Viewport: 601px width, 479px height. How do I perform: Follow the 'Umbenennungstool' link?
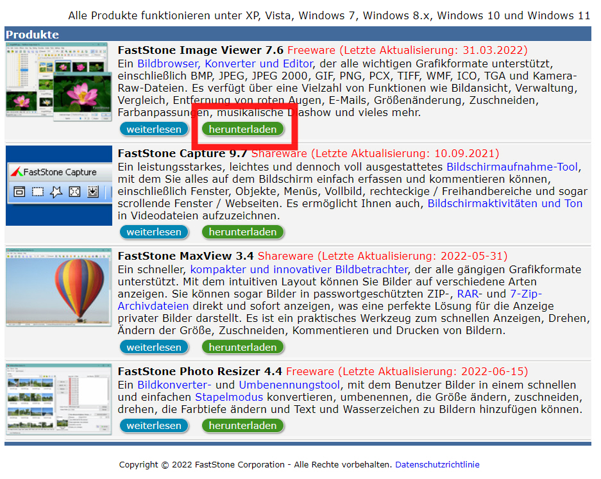(289, 385)
